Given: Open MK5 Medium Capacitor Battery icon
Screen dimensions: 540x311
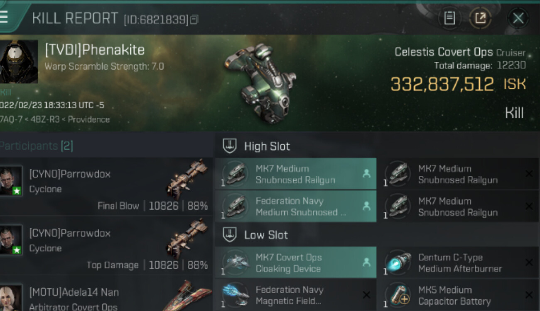Looking at the screenshot, I should tap(398, 295).
